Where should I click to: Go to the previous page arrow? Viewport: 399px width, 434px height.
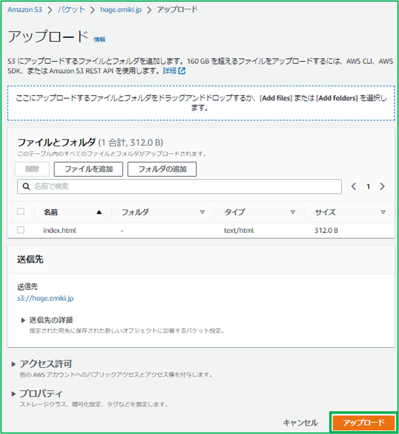pos(354,186)
